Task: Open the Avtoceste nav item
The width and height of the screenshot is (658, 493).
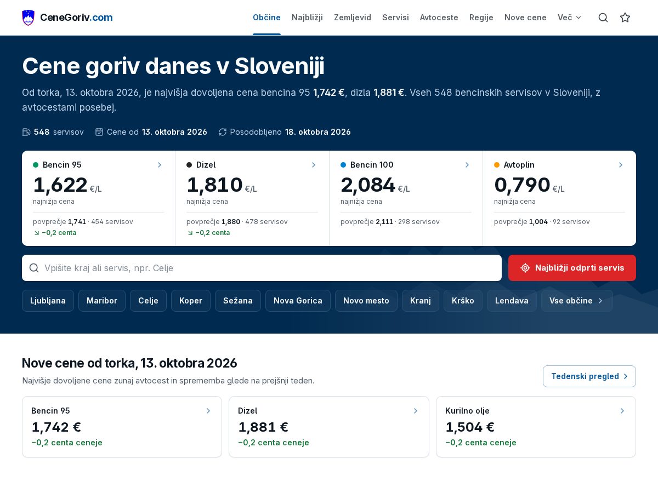Action: (x=439, y=18)
